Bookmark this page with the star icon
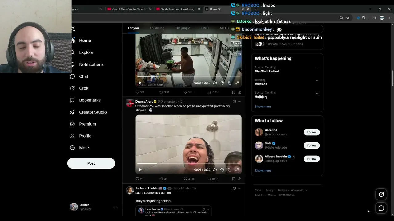Image resolution: width=394 pixels, height=221 pixels. [348, 18]
